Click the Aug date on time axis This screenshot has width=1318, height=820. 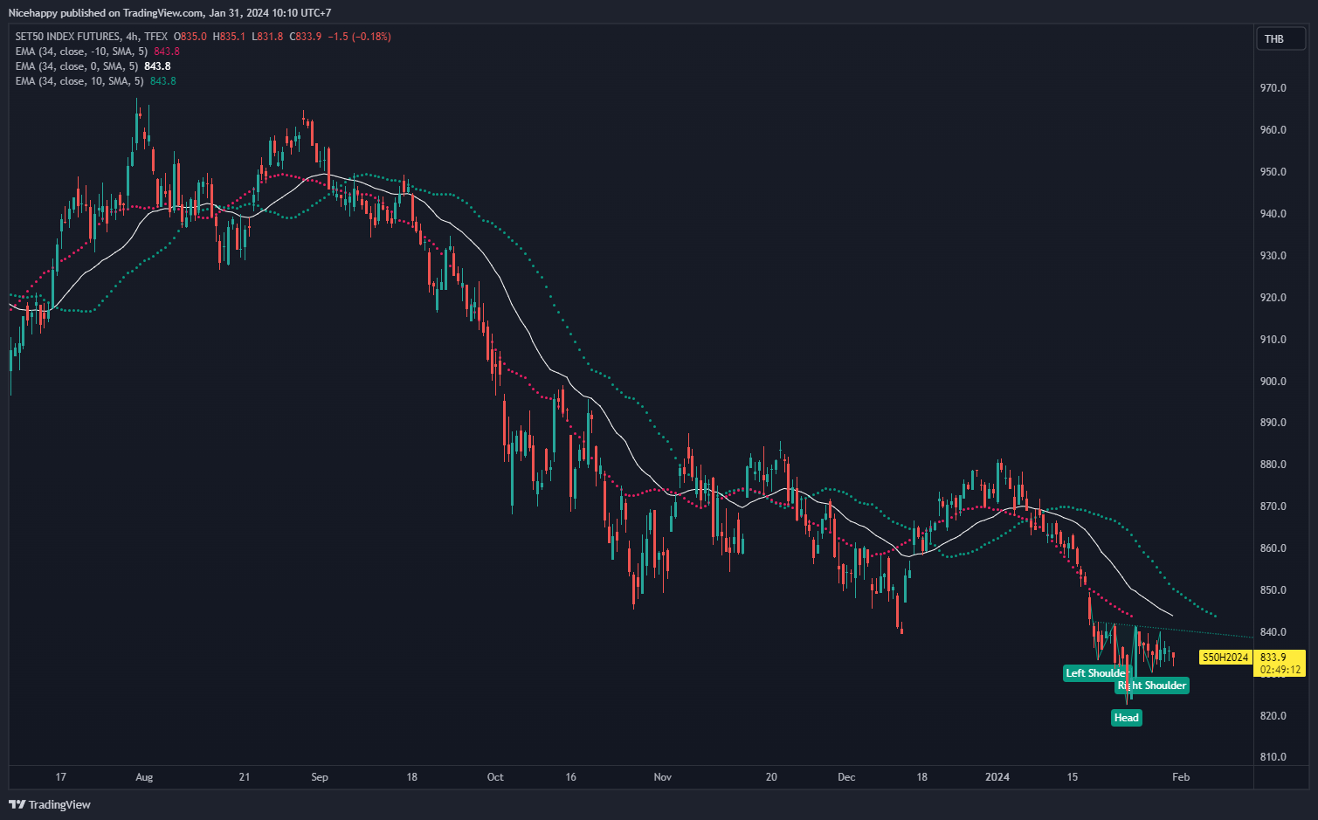point(144,777)
